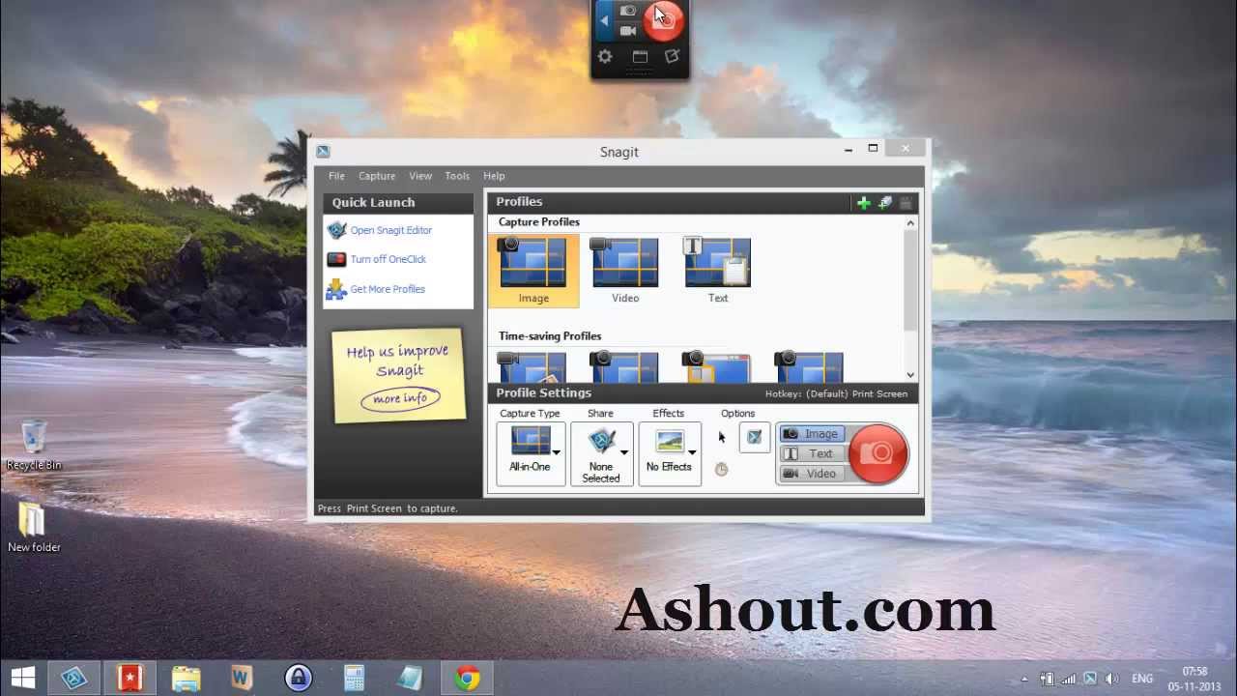Click the light blue notepad icon in taskbar

tap(411, 679)
